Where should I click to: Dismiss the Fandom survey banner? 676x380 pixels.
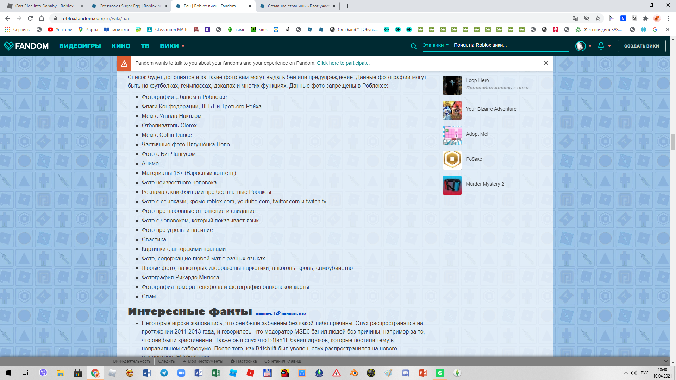[x=546, y=63]
